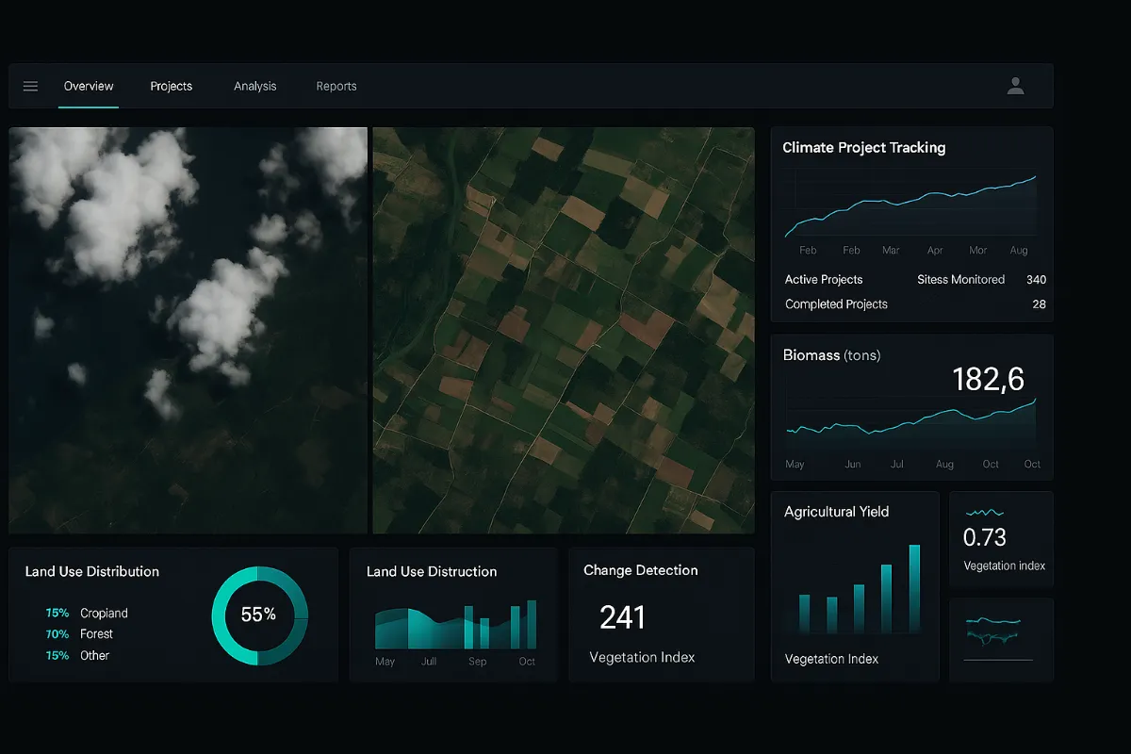Image resolution: width=1131 pixels, height=754 pixels.
Task: Switch to the Overview tab
Action: point(89,87)
